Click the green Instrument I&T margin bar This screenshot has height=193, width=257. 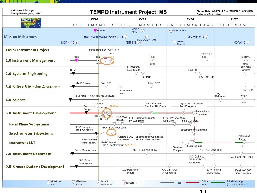coord(199,142)
